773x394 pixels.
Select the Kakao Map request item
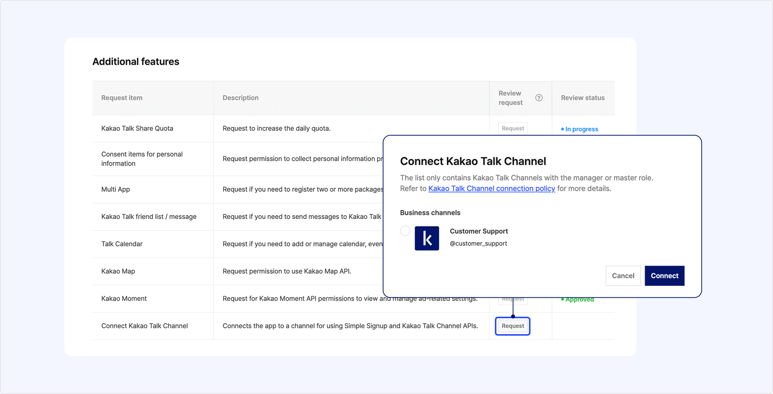point(118,271)
